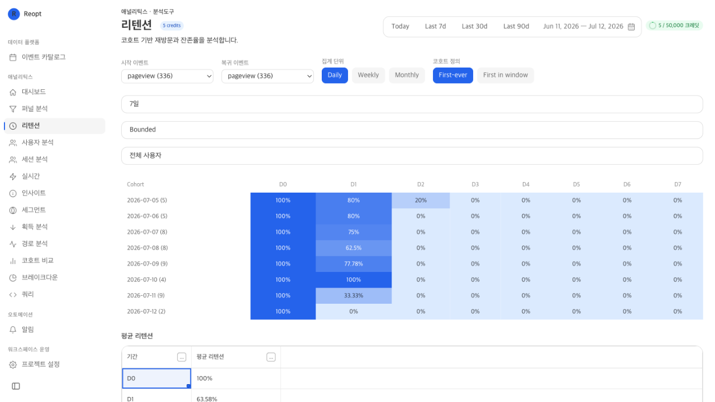Image resolution: width=715 pixels, height=402 pixels.
Task: Click the 62.5% D1 retention cell
Action: coord(354,248)
